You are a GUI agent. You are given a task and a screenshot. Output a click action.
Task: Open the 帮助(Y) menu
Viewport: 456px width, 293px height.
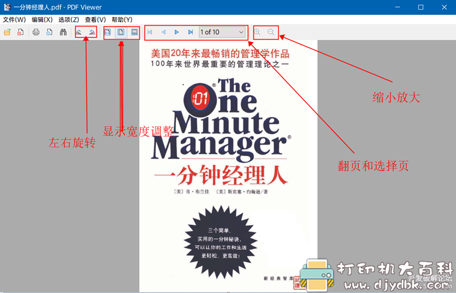[x=122, y=19]
